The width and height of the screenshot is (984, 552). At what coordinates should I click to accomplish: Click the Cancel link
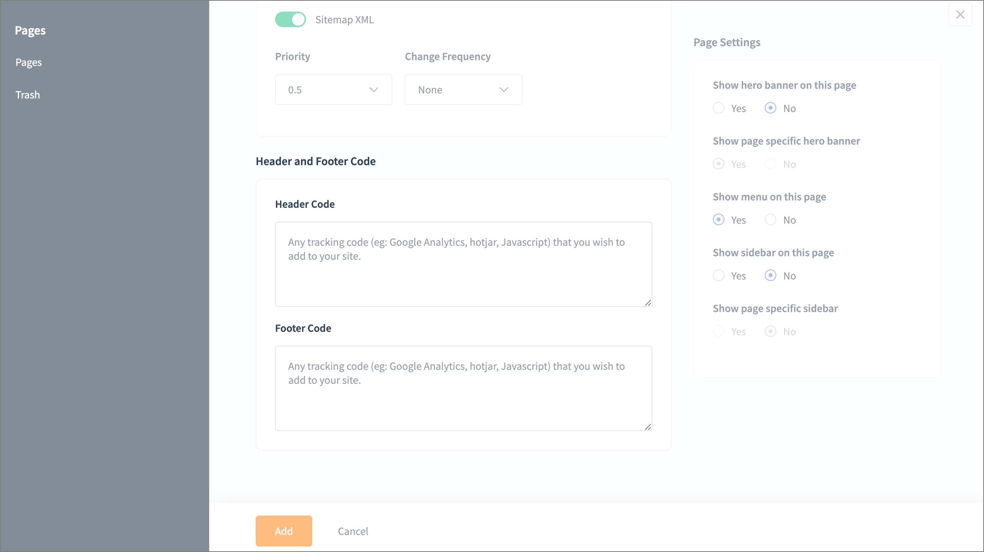(x=353, y=531)
